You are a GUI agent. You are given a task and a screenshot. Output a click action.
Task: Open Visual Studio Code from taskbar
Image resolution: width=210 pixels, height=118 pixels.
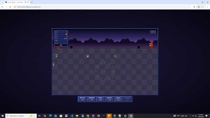(x=72, y=116)
